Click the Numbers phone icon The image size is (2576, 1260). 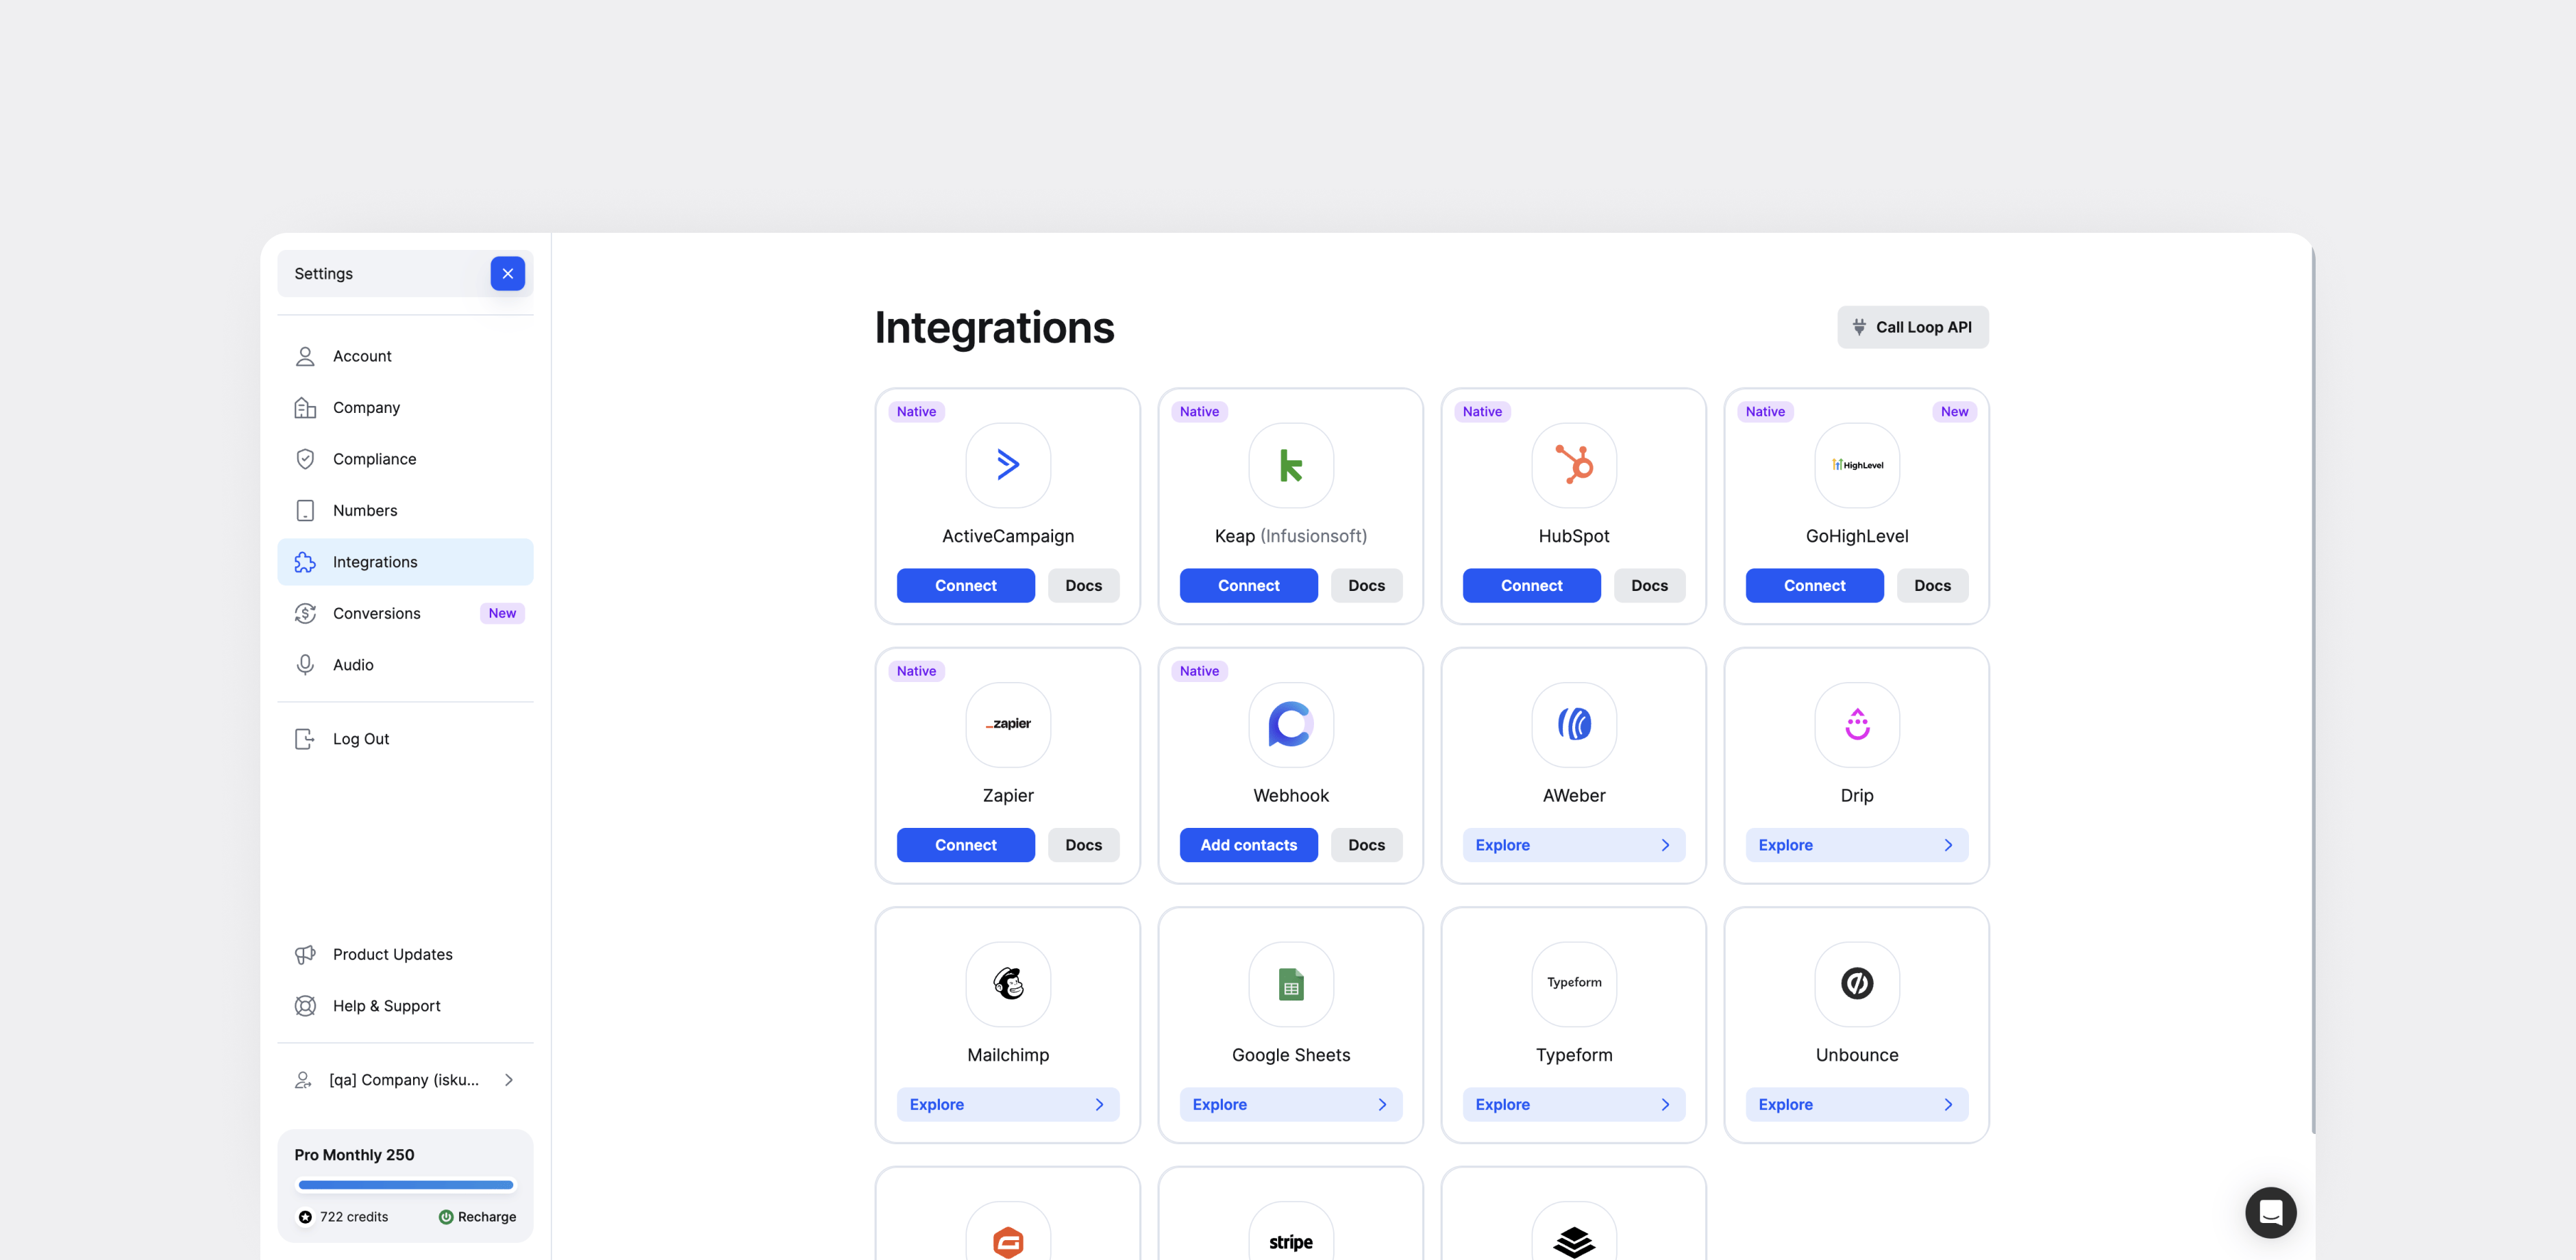(305, 511)
